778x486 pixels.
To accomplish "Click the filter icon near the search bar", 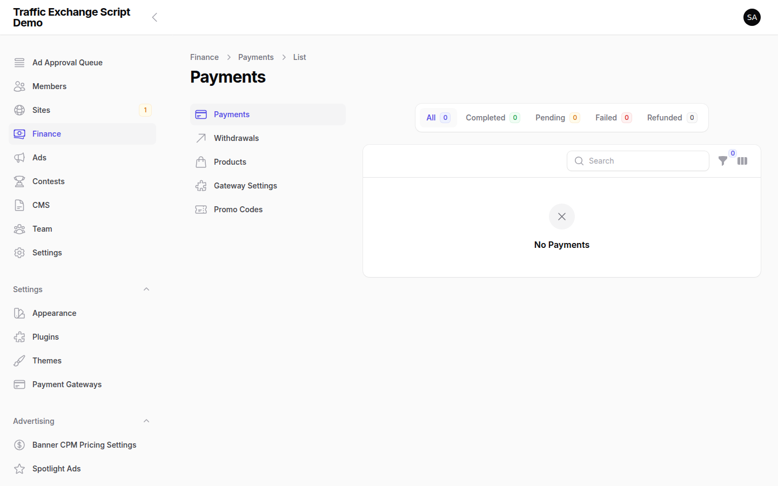I will coord(723,161).
